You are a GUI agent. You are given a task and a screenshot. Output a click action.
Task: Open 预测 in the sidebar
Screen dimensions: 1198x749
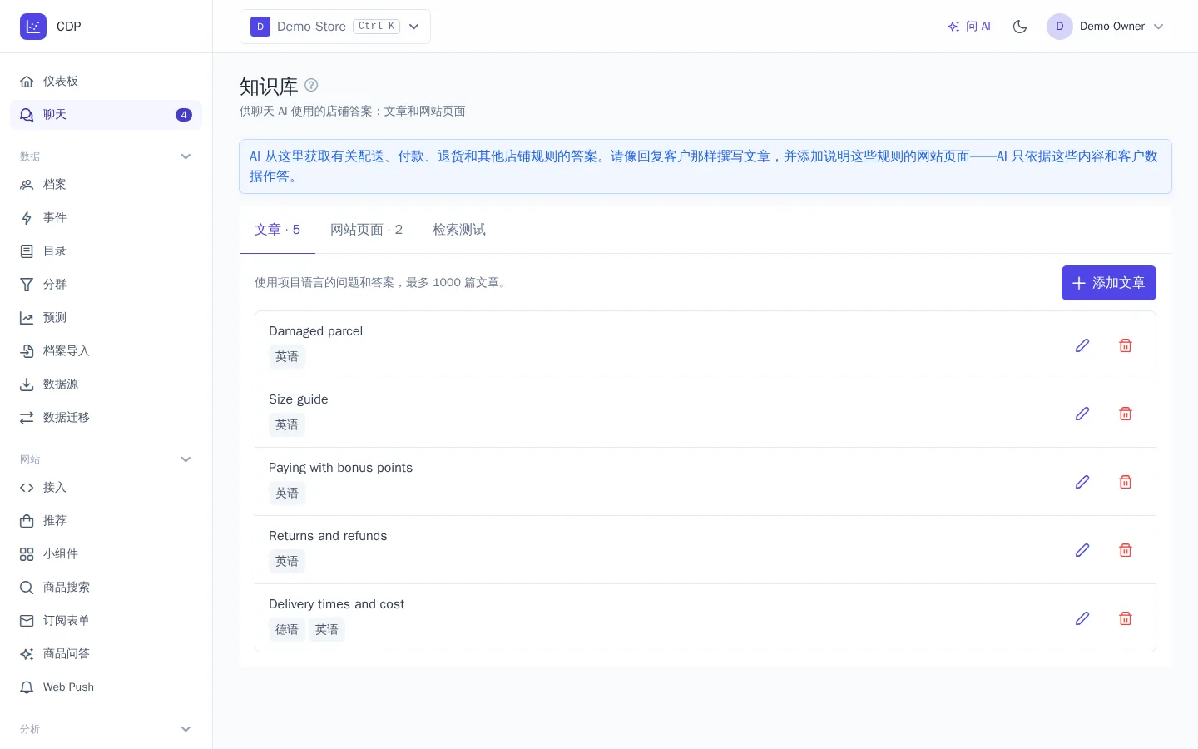(106, 318)
